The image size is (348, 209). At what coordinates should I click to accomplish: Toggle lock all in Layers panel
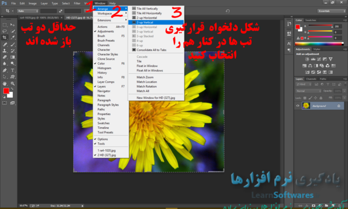(321, 98)
